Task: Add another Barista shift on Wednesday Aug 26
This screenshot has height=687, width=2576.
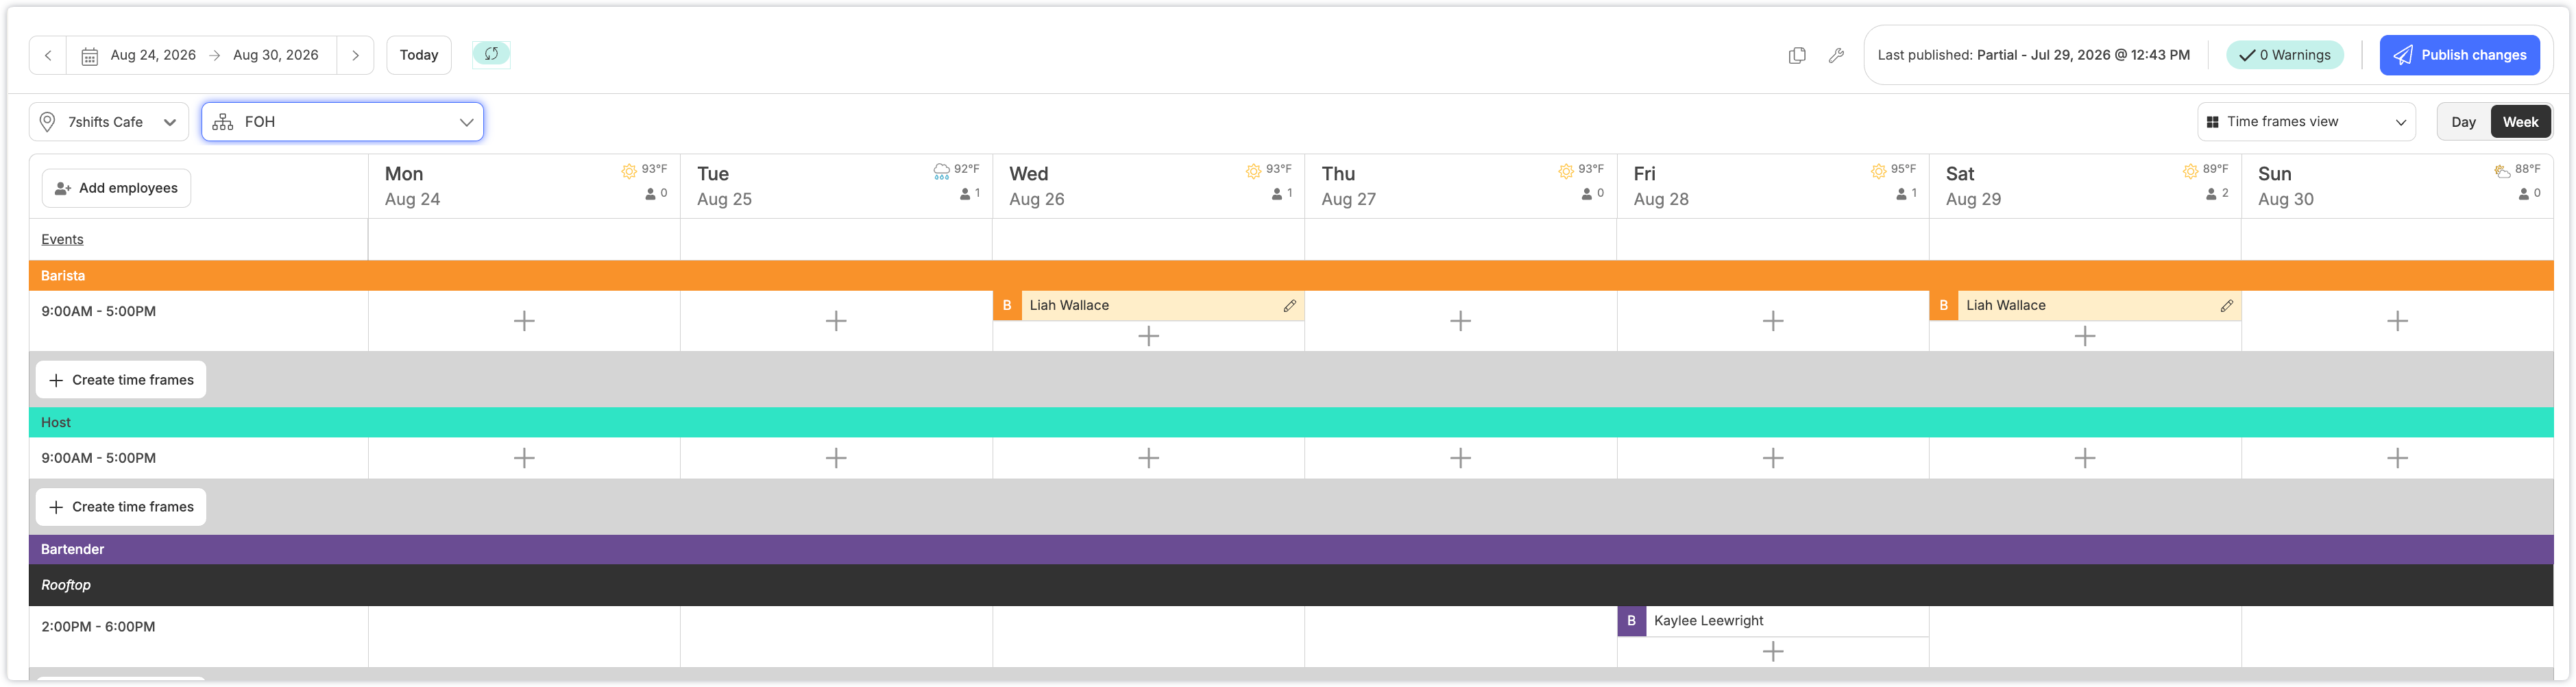Action: tap(1148, 336)
